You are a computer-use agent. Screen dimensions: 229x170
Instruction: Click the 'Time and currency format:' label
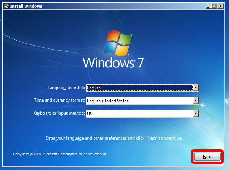(x=59, y=100)
